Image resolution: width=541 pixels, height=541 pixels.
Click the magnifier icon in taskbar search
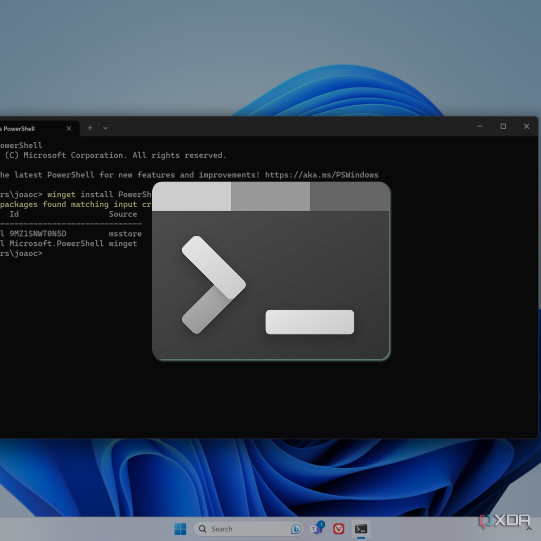(203, 529)
